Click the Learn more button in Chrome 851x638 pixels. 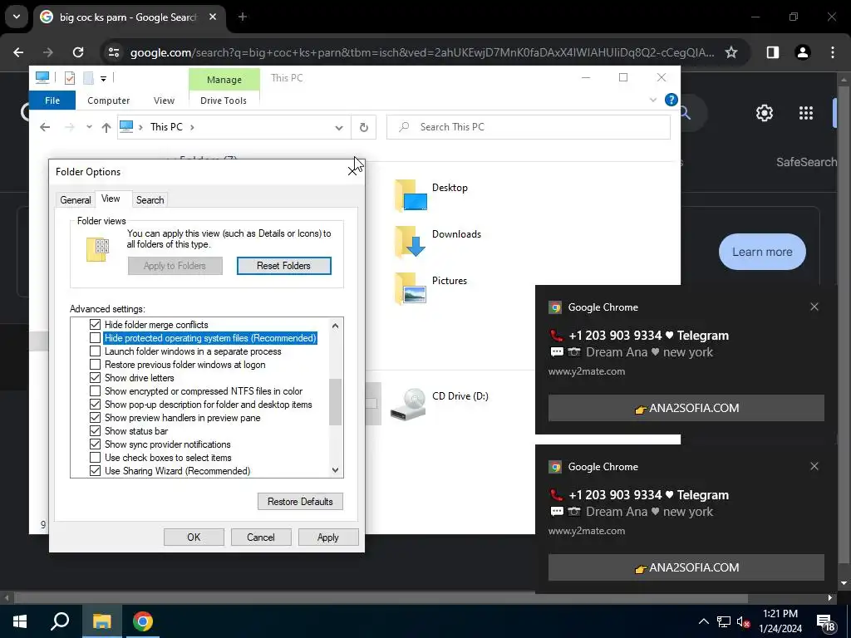click(763, 252)
